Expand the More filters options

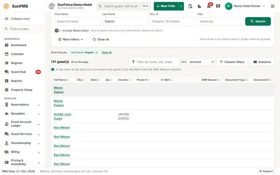(71, 39)
